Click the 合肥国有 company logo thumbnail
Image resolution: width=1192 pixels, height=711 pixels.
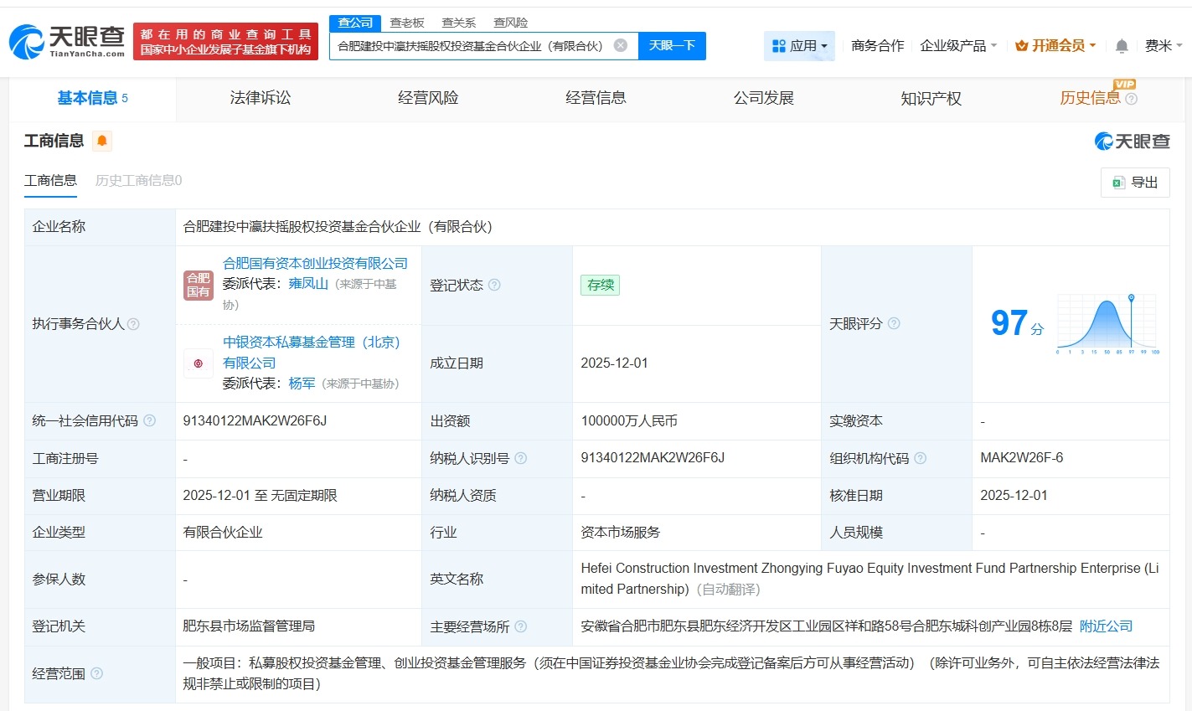coord(198,285)
